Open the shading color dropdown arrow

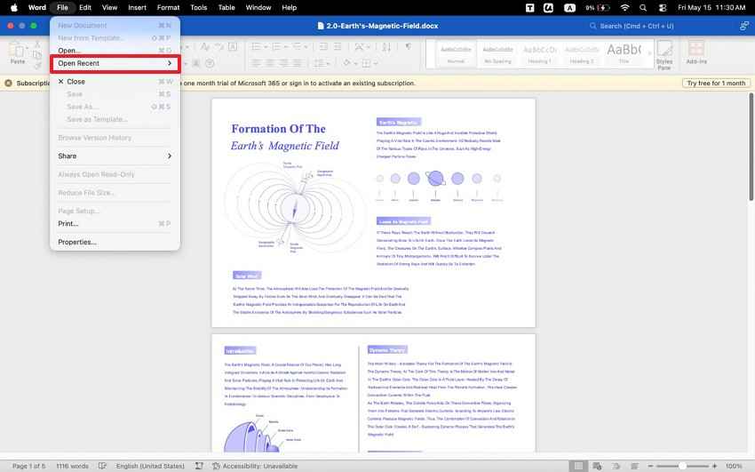coord(356,63)
